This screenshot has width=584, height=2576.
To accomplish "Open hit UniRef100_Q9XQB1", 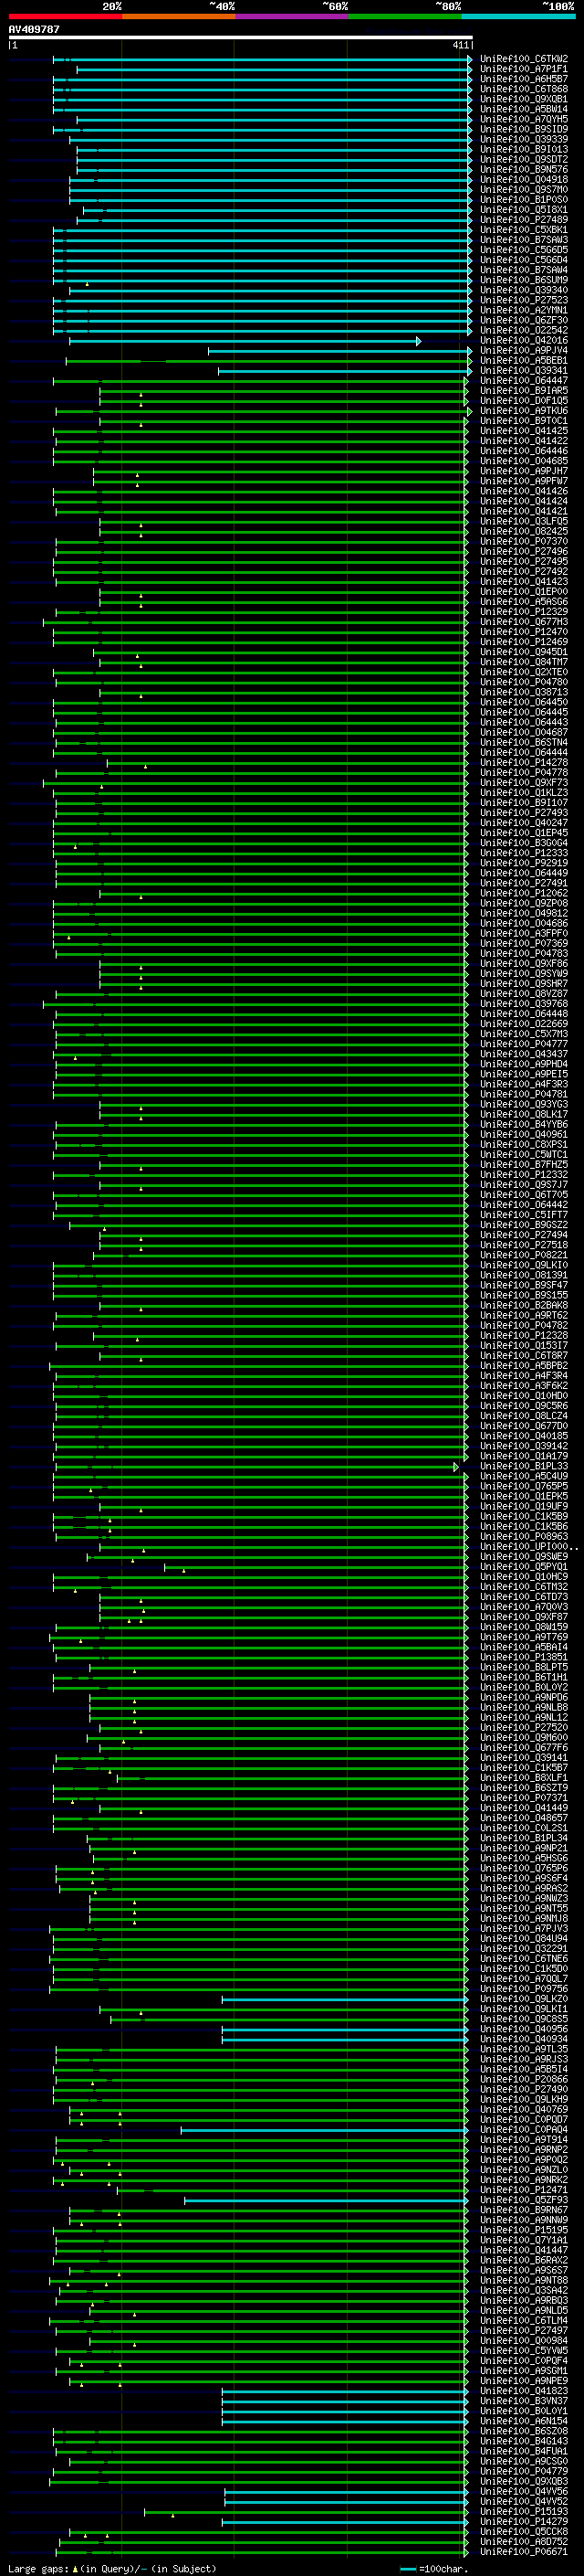I will coord(524,99).
